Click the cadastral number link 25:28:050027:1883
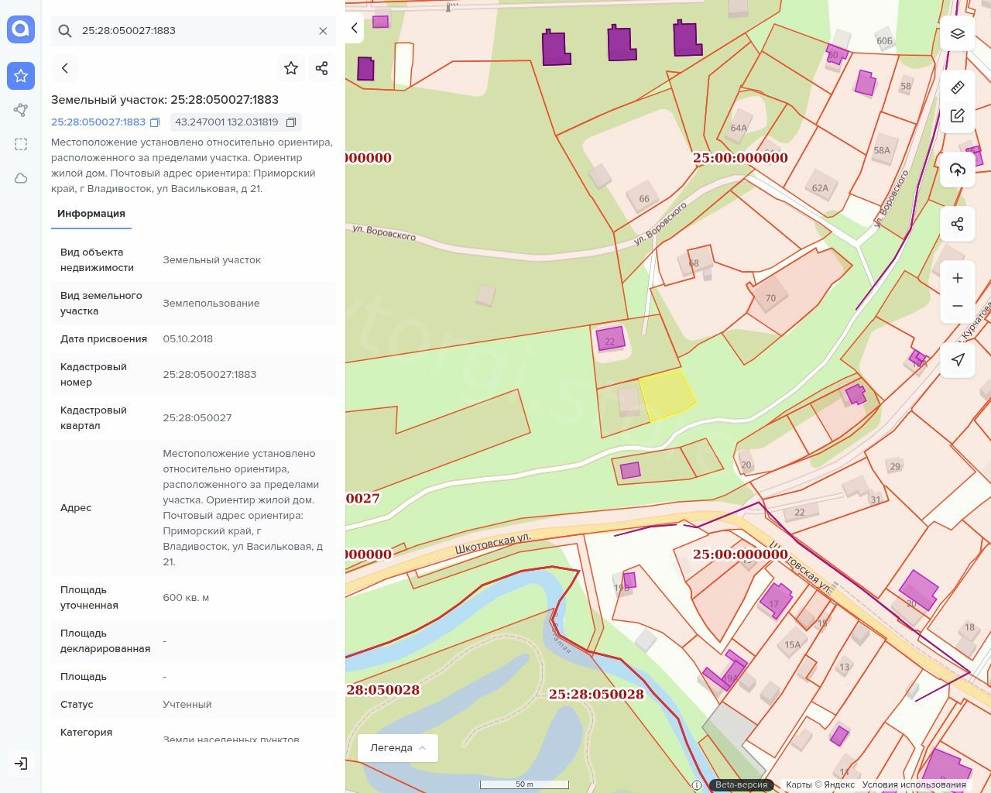 pos(98,122)
